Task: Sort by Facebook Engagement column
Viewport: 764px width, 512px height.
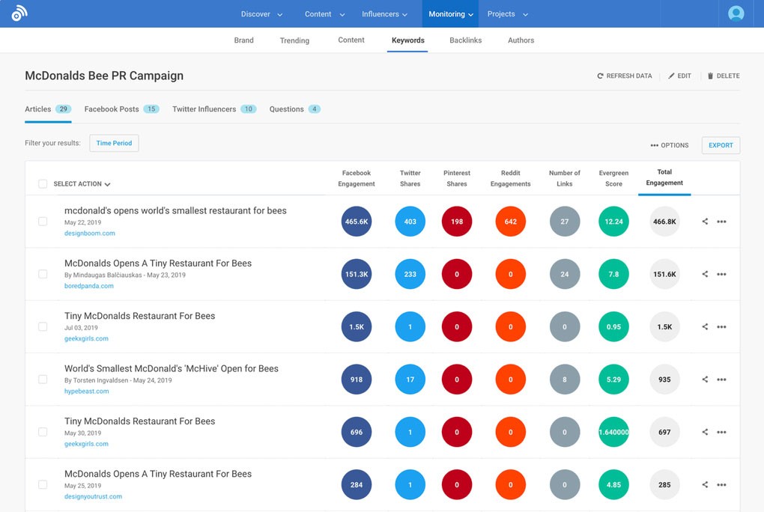Action: [x=357, y=178]
